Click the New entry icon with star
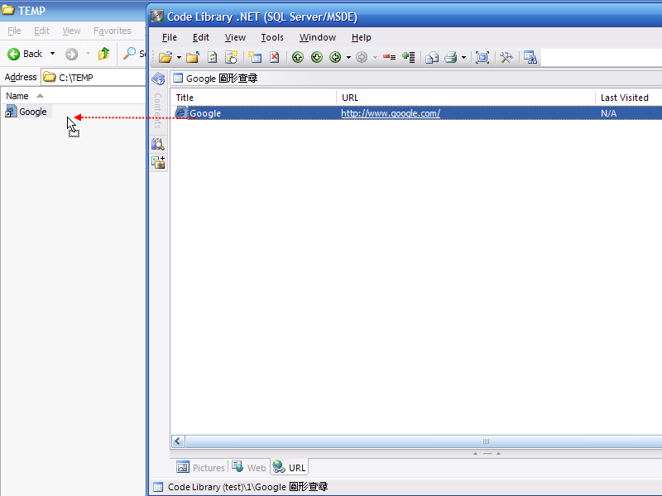Image resolution: width=662 pixels, height=496 pixels. (255, 57)
